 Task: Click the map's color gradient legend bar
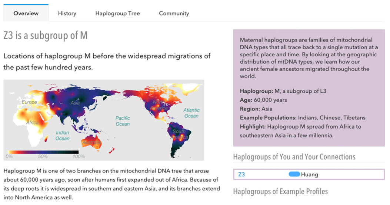click(x=43, y=152)
